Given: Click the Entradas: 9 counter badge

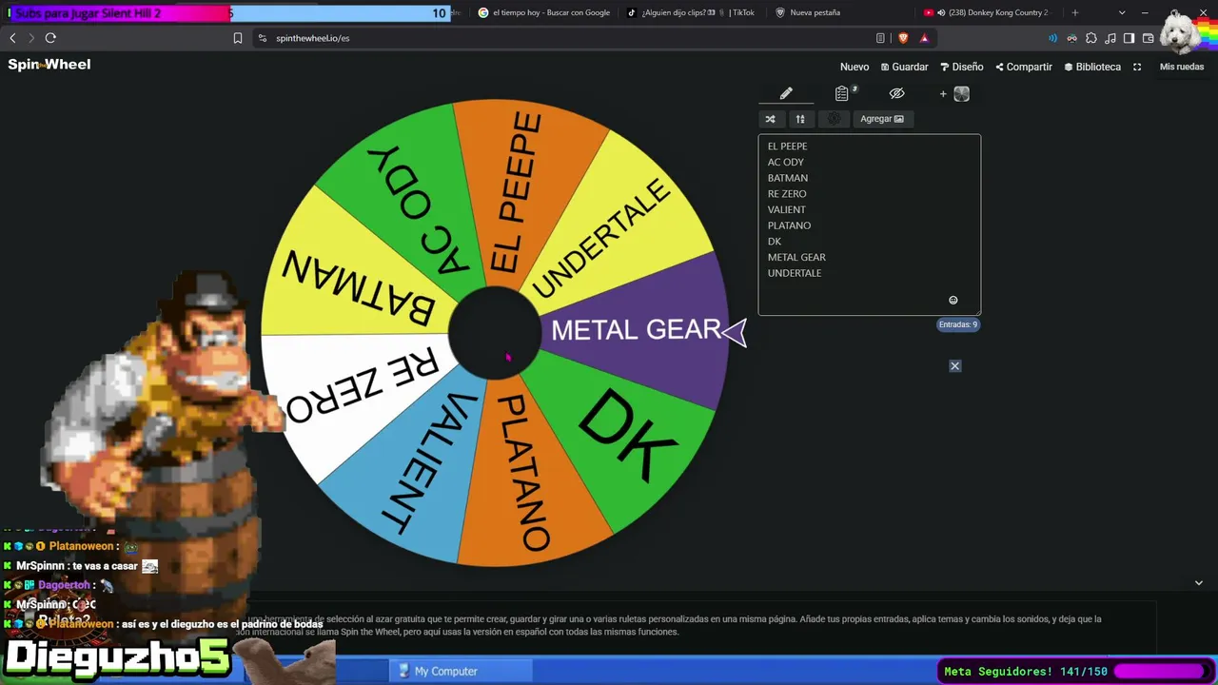Looking at the screenshot, I should pyautogui.click(x=958, y=324).
